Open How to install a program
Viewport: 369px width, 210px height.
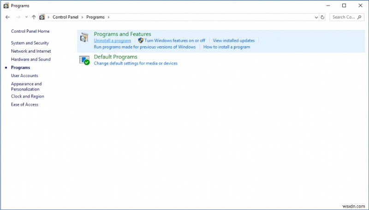(x=226, y=47)
